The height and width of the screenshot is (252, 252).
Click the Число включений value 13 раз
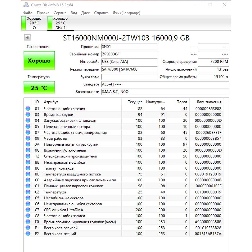click(x=213, y=69)
